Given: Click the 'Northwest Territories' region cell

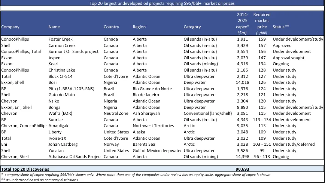Looking at the screenshot, I should [153, 126].
